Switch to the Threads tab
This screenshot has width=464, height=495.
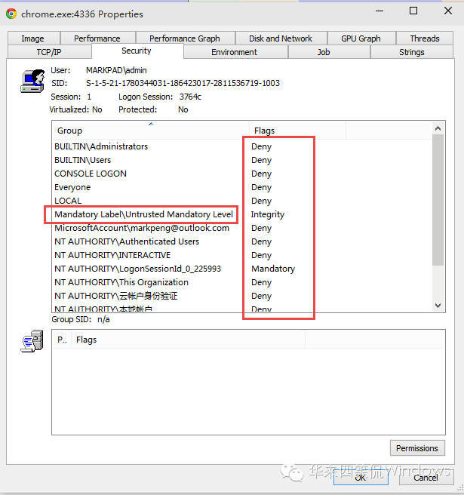coord(425,38)
